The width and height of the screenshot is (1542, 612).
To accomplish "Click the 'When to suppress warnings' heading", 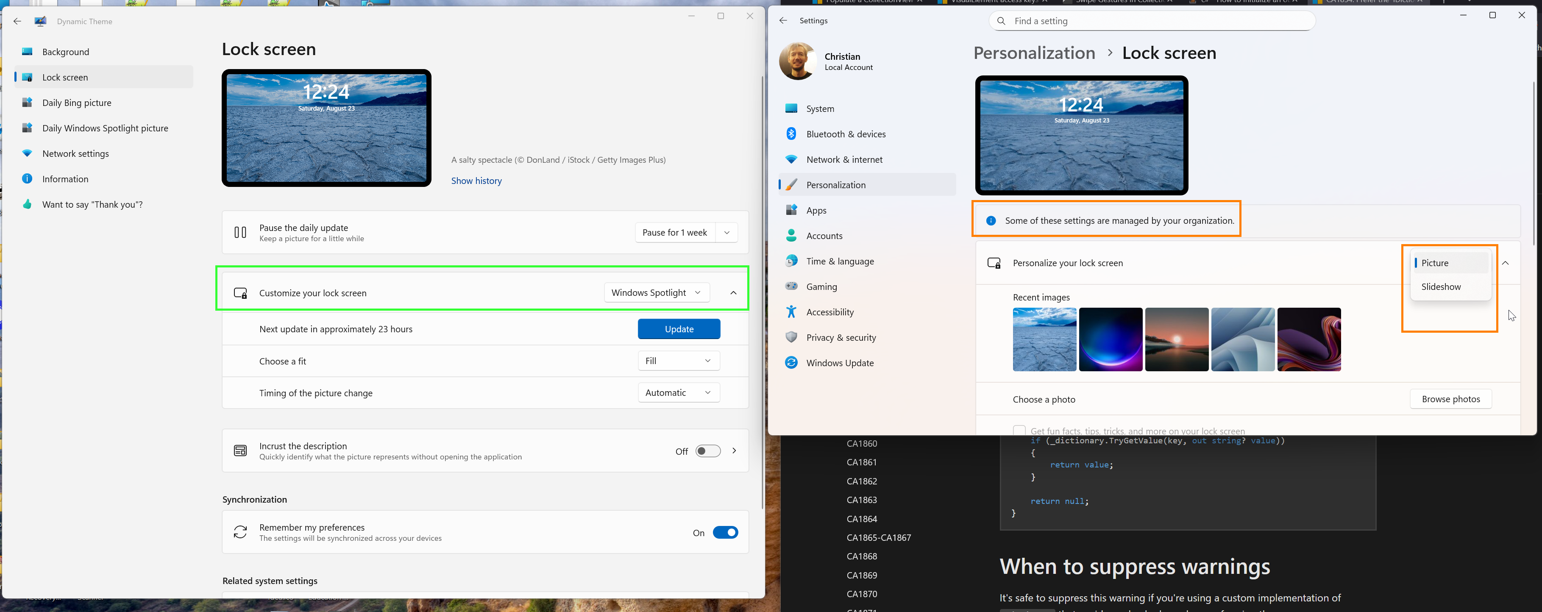I will [1134, 567].
